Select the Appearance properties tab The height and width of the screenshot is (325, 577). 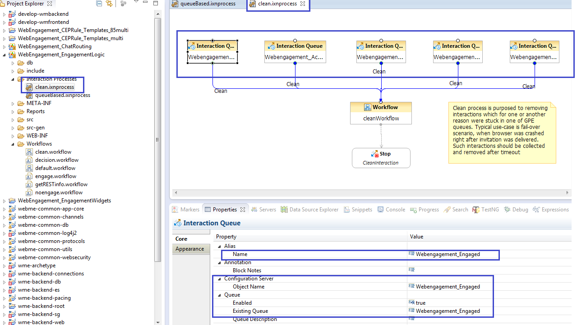[x=191, y=249]
